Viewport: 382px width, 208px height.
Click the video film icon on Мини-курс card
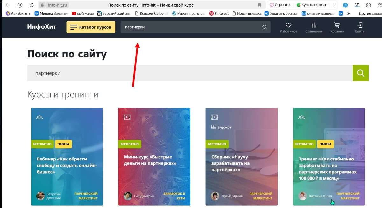point(127,117)
